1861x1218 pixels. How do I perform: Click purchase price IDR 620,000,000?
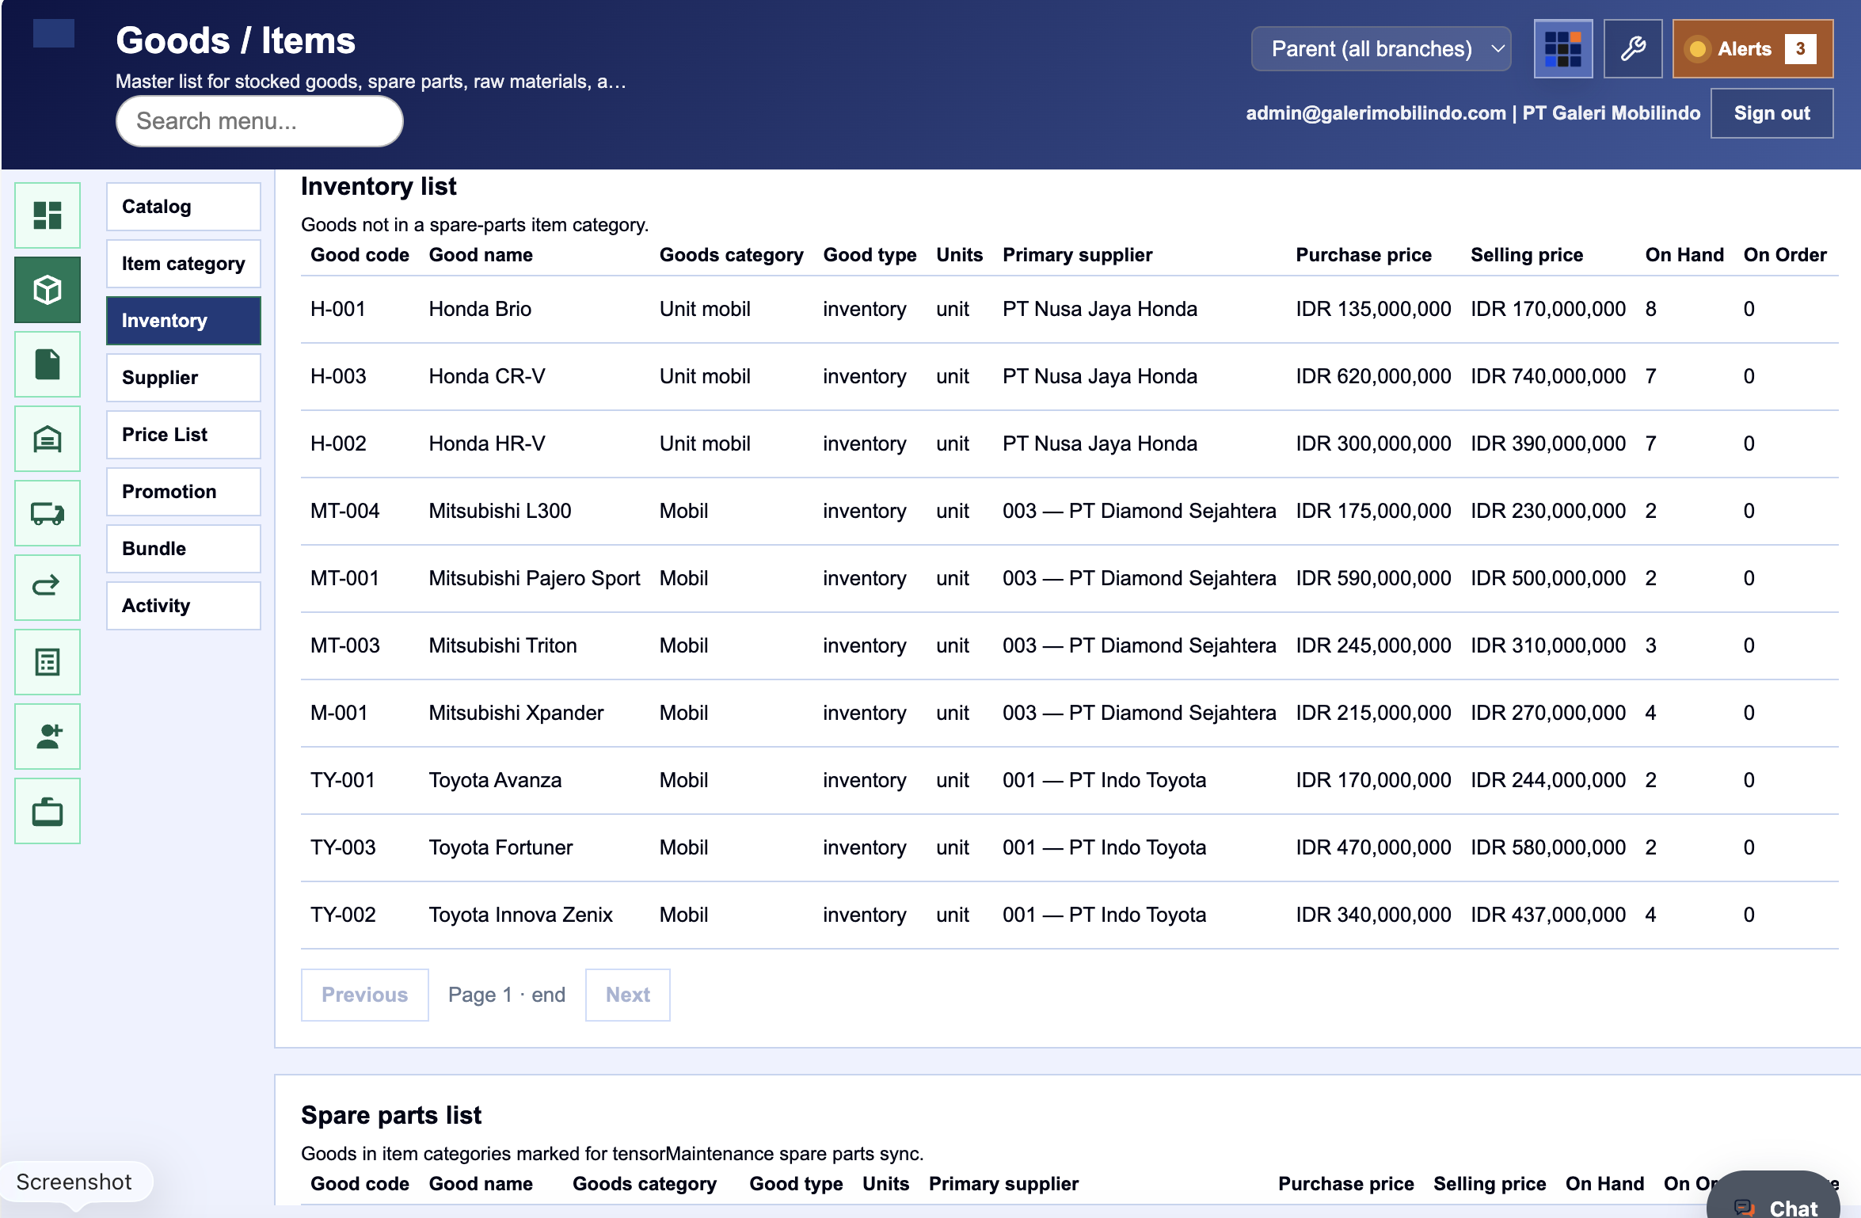pyautogui.click(x=1373, y=376)
